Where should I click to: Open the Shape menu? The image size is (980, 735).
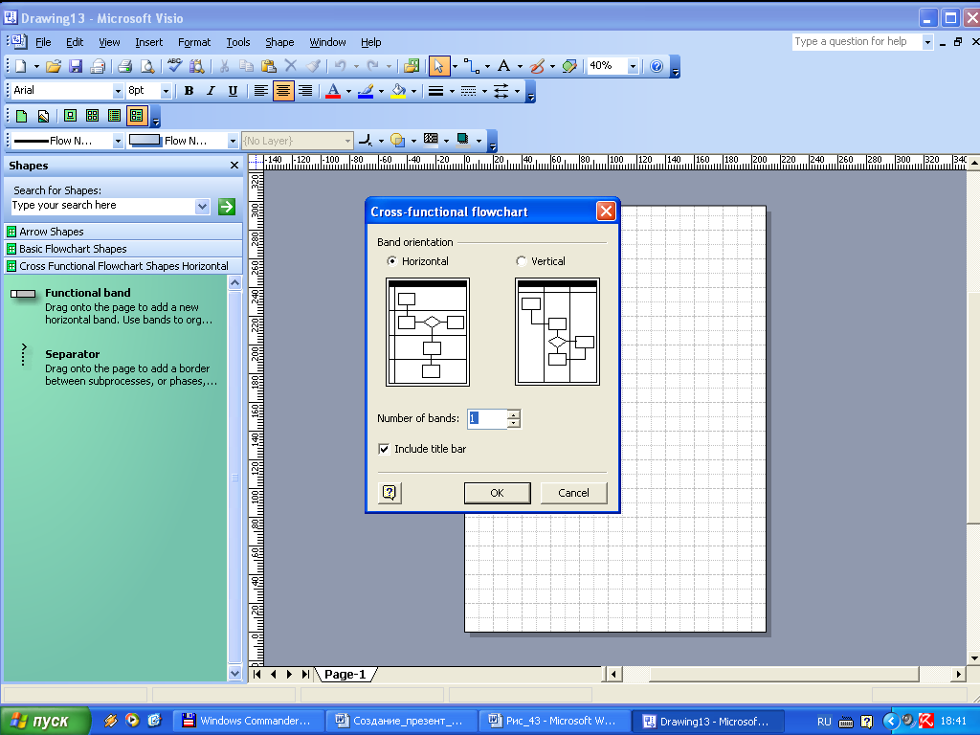pos(279,42)
